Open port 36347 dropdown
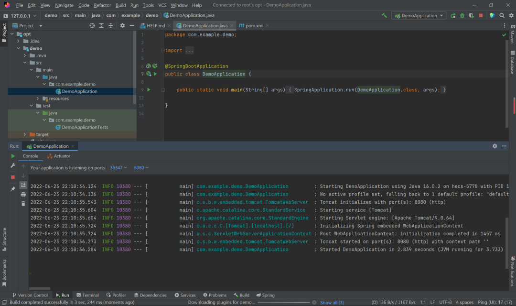This screenshot has width=516, height=306. [x=118, y=168]
